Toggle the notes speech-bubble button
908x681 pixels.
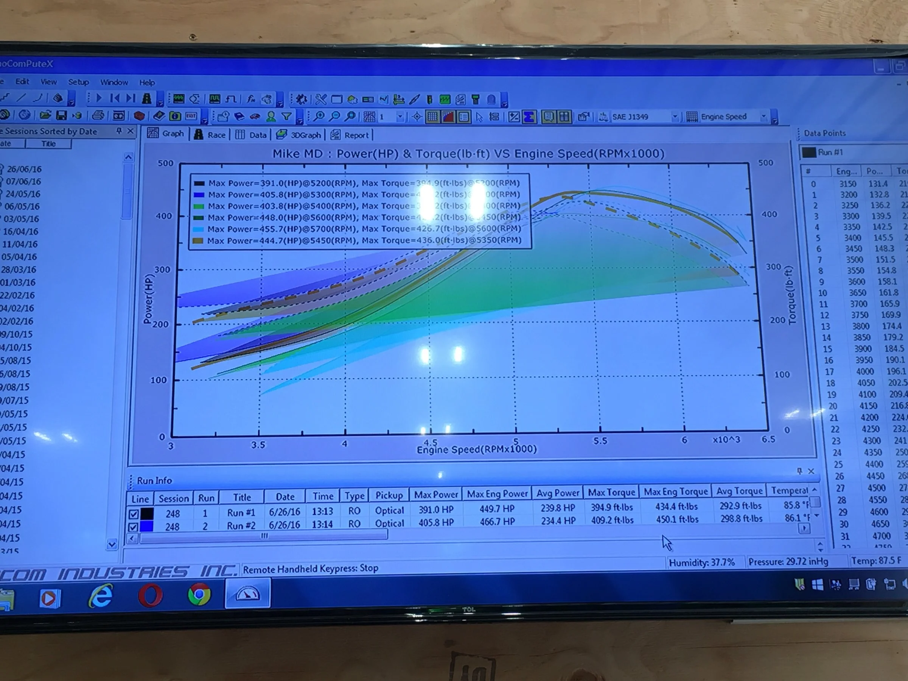point(549,117)
